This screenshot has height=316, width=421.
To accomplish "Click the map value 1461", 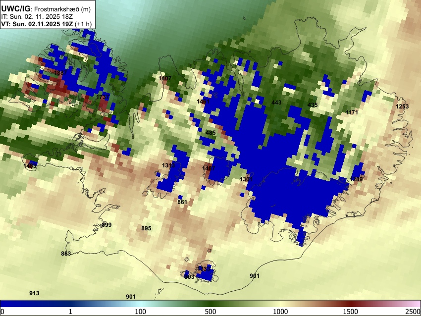I will tap(203, 102).
